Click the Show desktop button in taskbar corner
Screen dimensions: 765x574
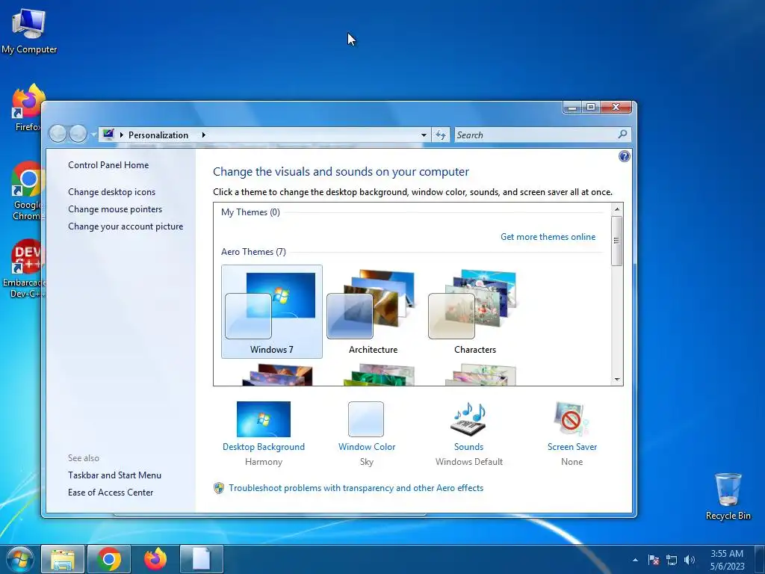(760, 559)
